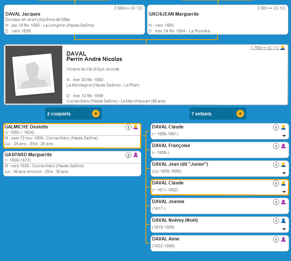
Task: Expand DAVAL Claude (1611-1682) dropdown arrow
Action: click(284, 192)
